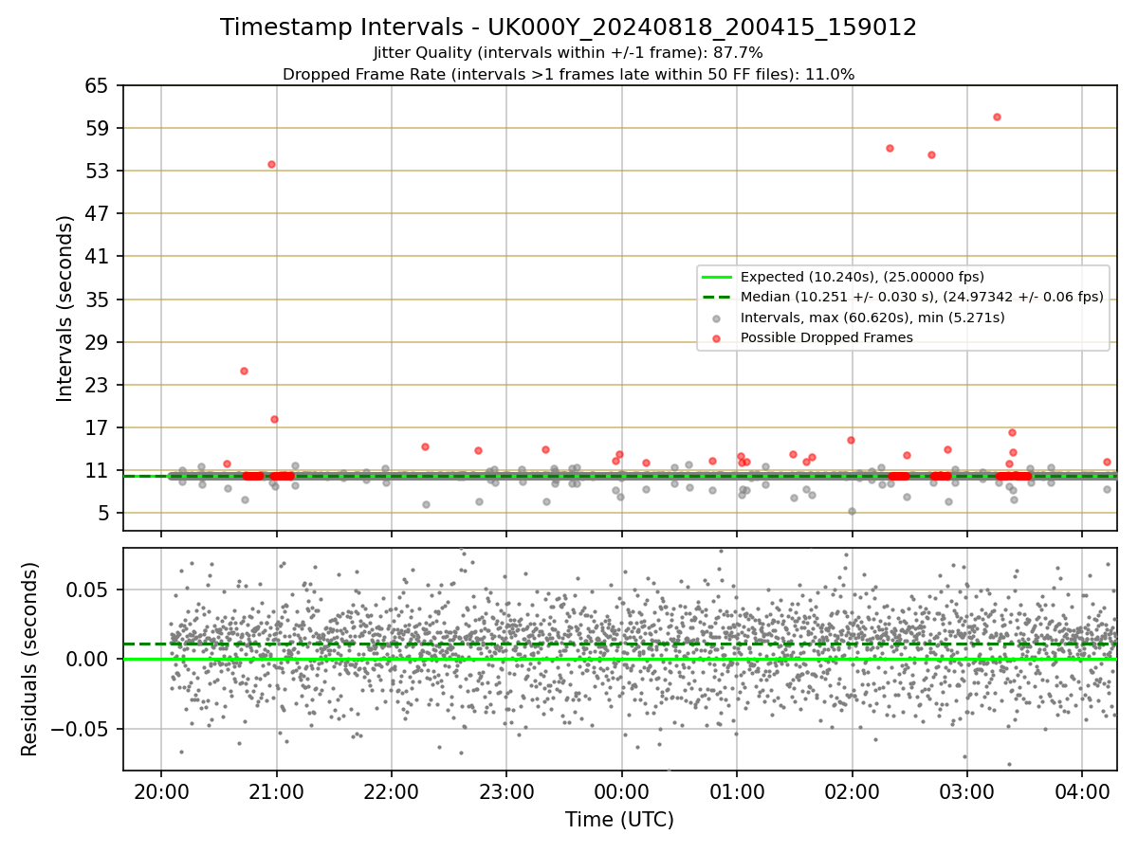Viewport: 1138px width, 853px height.
Task: Click the 'Residuals (seconds)' y-axis label
Action: (x=30, y=659)
